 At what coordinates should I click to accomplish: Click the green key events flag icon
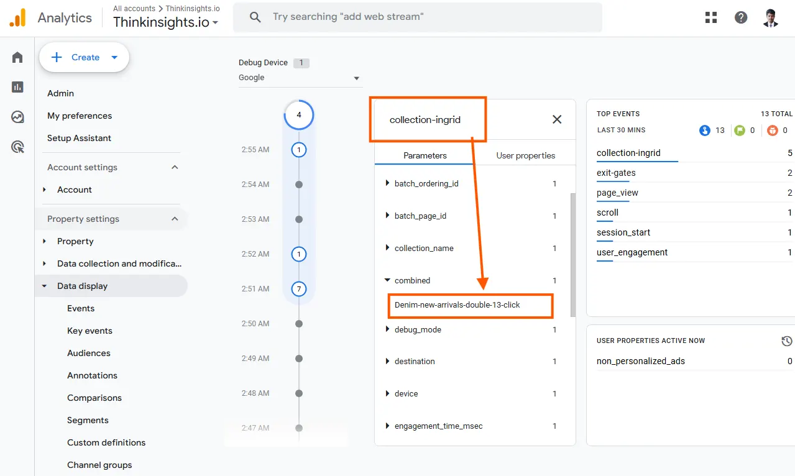tap(740, 130)
